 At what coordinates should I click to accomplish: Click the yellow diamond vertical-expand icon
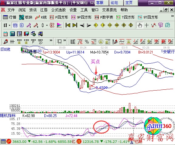[x=131, y=25]
